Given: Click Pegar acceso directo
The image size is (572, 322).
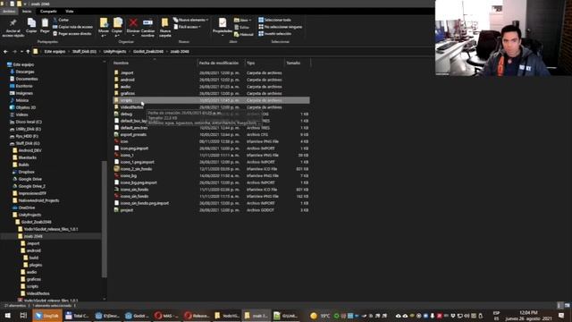Looking at the screenshot, I should tap(72, 34).
